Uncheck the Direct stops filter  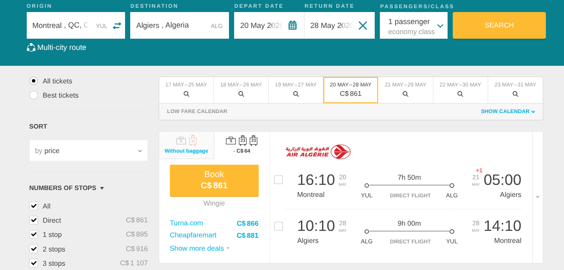pyautogui.click(x=34, y=220)
